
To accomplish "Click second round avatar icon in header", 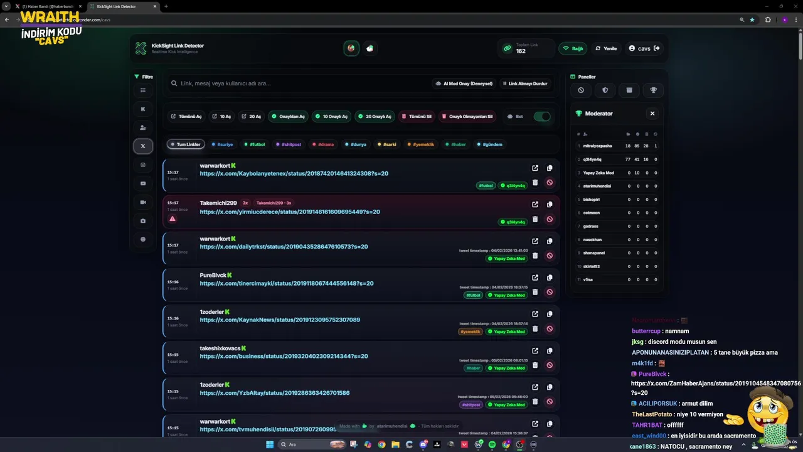I will 370,48.
